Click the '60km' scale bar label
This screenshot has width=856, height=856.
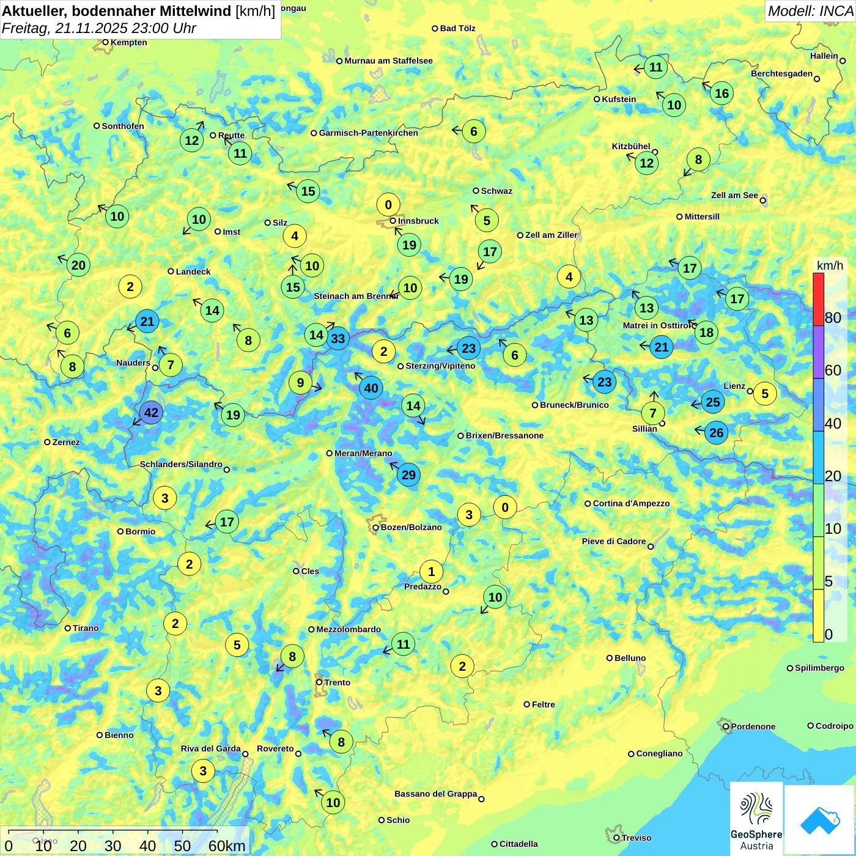(227, 846)
